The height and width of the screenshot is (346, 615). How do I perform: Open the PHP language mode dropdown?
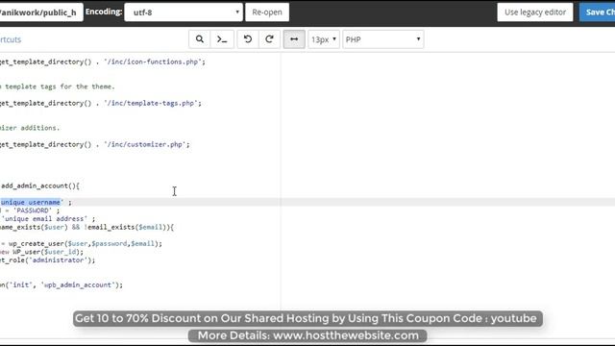[x=383, y=39]
